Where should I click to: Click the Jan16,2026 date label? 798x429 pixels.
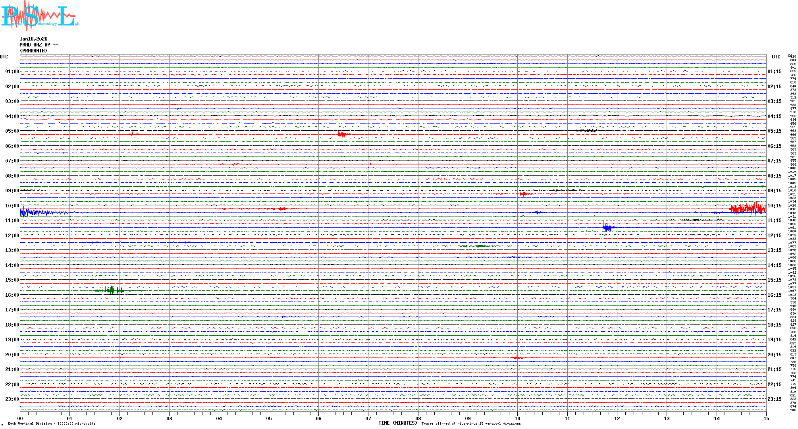point(33,39)
